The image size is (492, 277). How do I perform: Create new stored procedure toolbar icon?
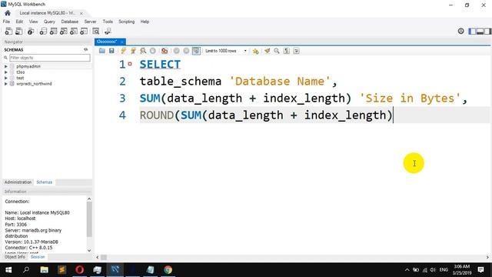(74, 31)
